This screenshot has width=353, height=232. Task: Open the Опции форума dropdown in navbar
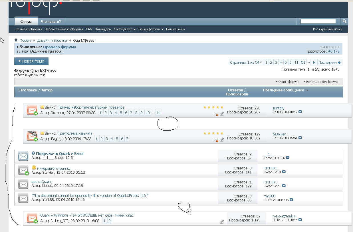(x=151, y=29)
